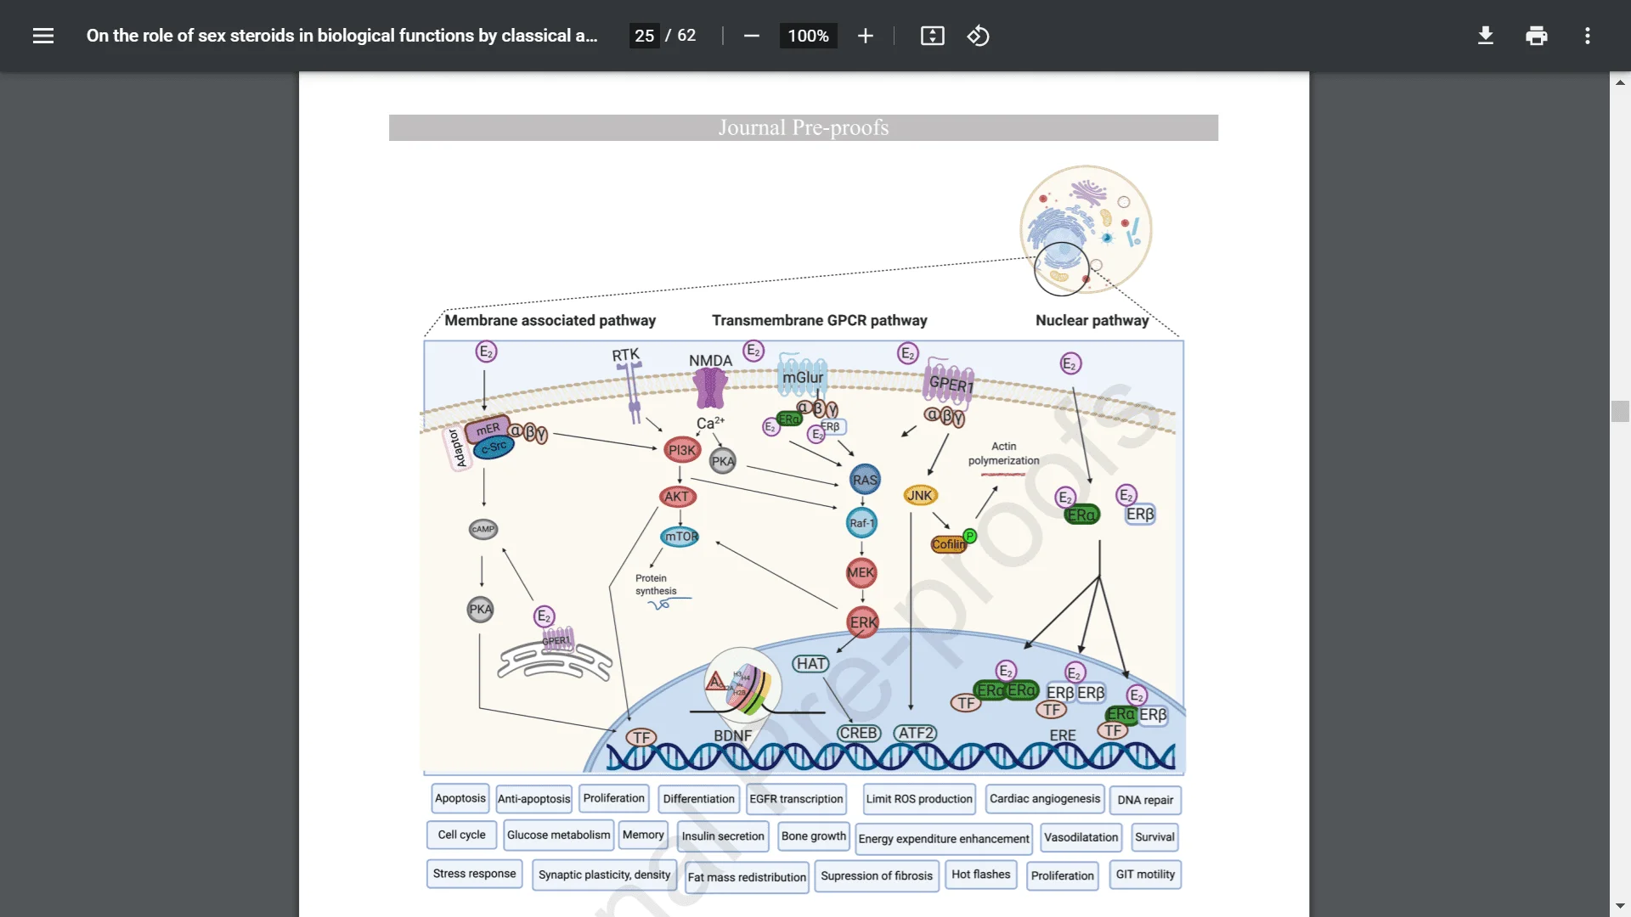Click the zoom out minus icon
Screen dimensions: 1631x917
click(751, 36)
